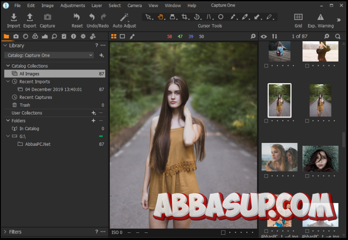
Task: Tick the color tag box under selected thumbnail
Action: tap(267, 121)
